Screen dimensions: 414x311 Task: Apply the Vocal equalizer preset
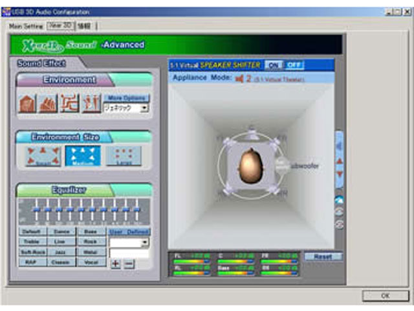tap(91, 262)
